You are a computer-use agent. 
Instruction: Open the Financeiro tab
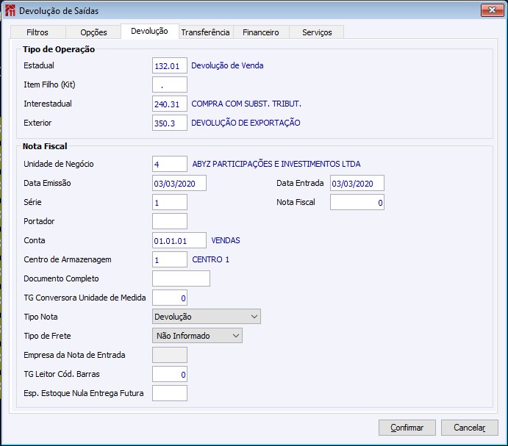point(261,32)
